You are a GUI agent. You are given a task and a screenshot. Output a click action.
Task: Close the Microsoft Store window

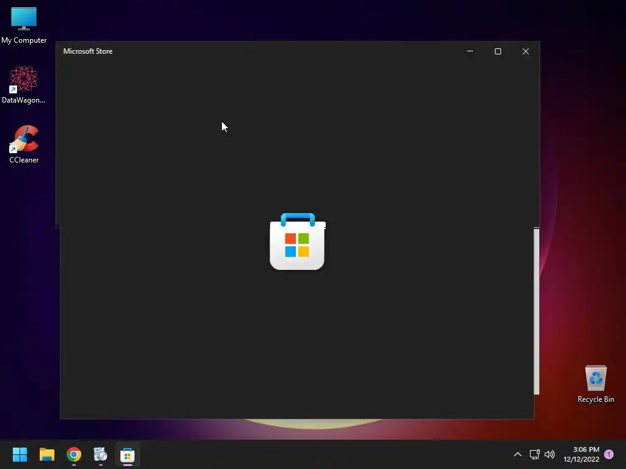click(x=526, y=51)
